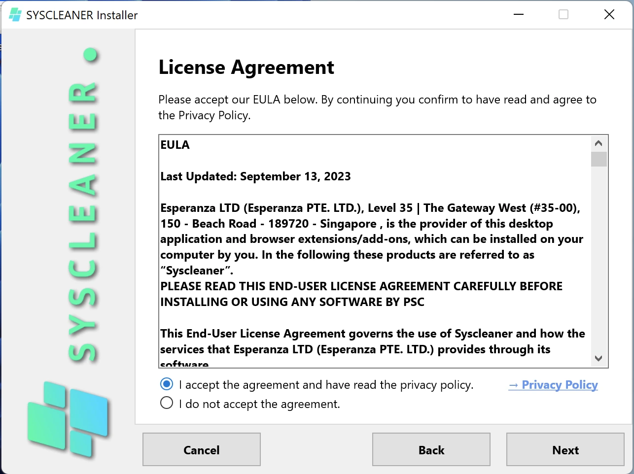Image resolution: width=634 pixels, height=474 pixels.
Task: Go Back to the previous installer step
Action: click(431, 449)
